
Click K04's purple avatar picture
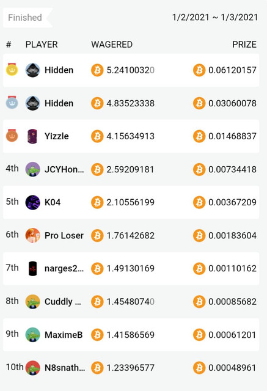(x=32, y=202)
